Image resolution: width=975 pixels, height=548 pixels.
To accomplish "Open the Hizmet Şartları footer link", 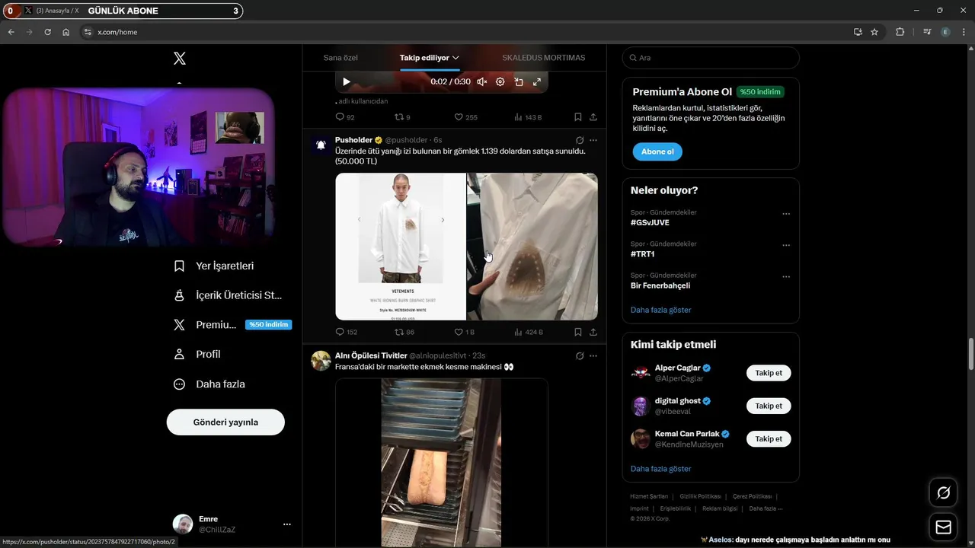I will coord(649,496).
